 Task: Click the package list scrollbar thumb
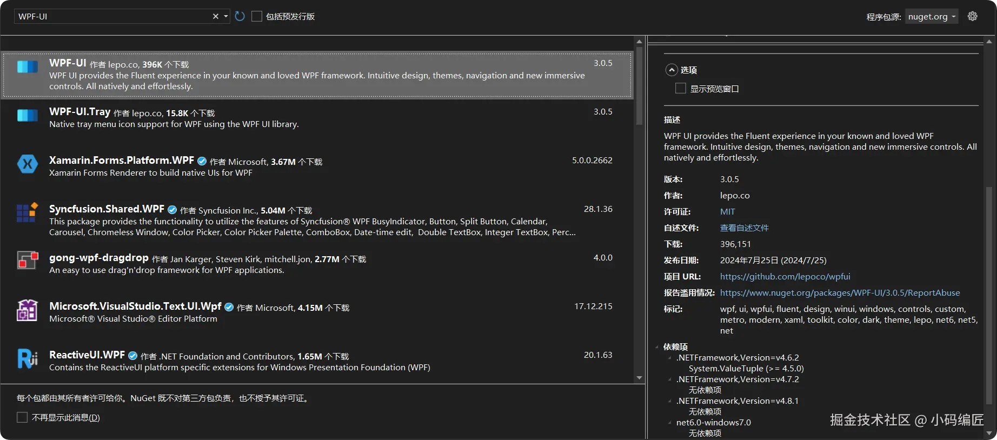tap(639, 85)
